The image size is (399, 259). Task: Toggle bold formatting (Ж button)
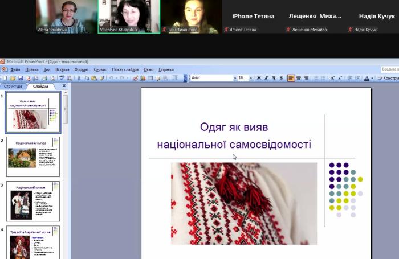pyautogui.click(x=259, y=78)
